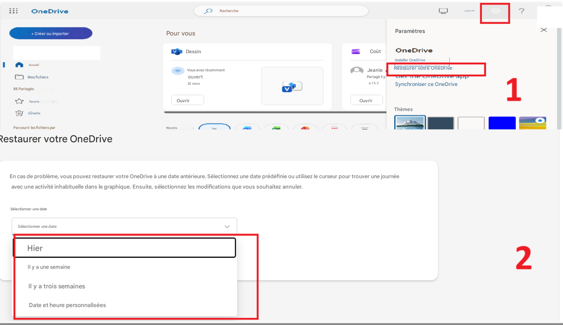Close the Paramètres panel

(x=543, y=30)
